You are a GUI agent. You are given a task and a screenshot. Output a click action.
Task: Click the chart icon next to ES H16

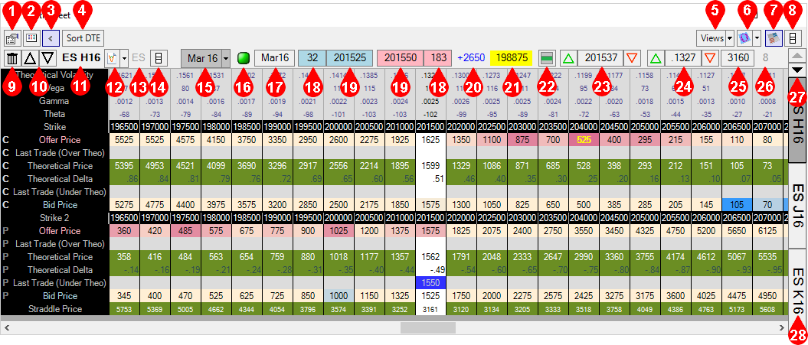tap(112, 58)
